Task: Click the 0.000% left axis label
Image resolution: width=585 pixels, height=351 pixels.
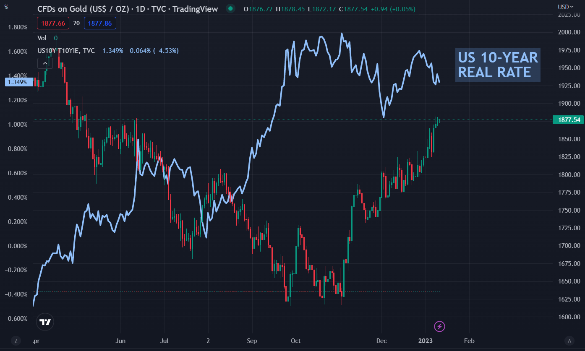Action: point(18,246)
